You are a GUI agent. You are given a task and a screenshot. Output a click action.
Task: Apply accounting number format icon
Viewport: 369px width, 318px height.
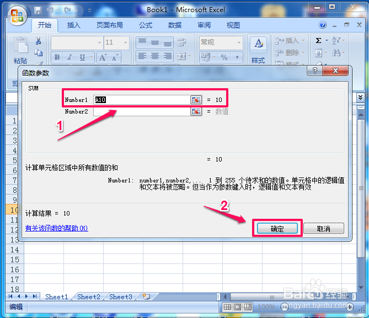(x=205, y=57)
